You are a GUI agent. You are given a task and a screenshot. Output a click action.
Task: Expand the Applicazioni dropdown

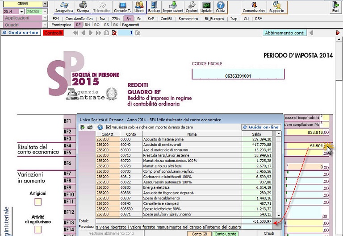pos(45,18)
